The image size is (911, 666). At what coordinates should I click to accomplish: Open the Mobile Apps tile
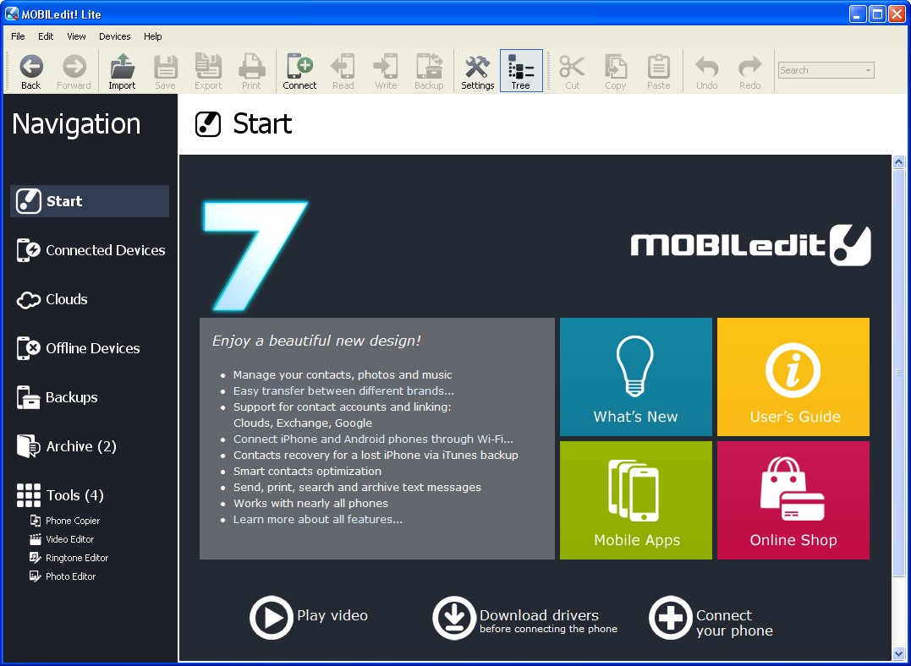(x=635, y=500)
